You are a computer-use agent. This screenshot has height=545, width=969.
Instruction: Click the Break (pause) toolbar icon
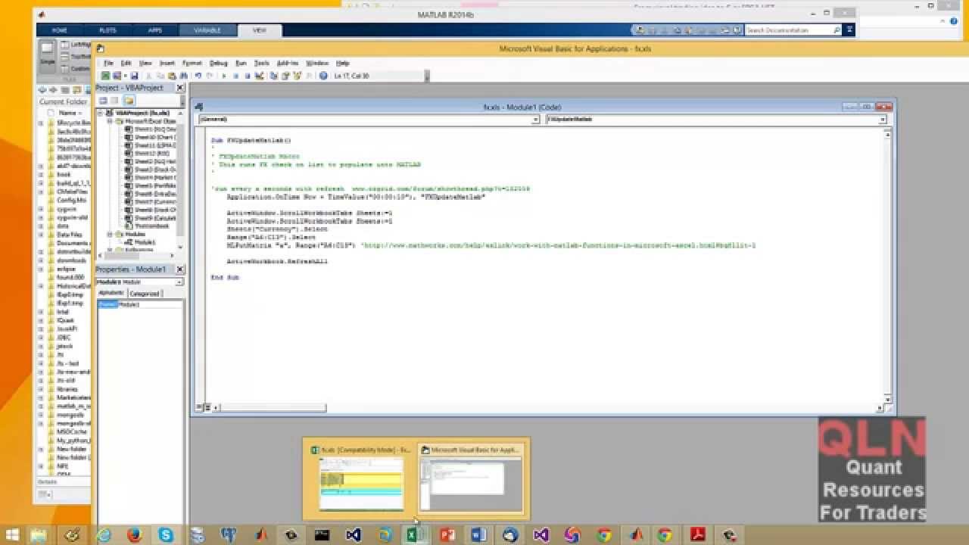(236, 76)
